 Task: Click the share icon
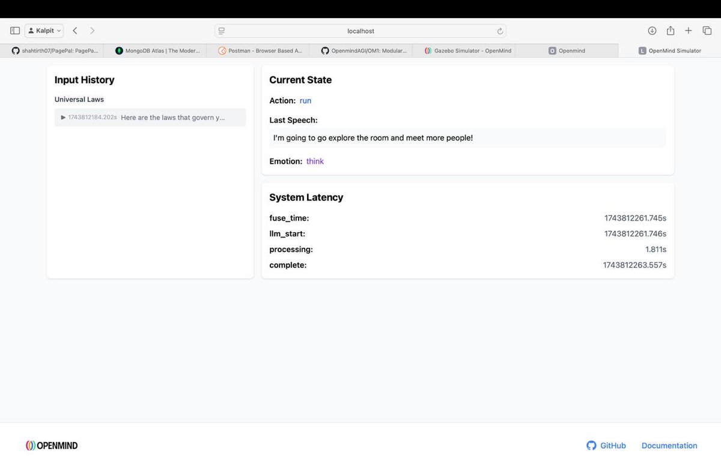[x=671, y=31]
